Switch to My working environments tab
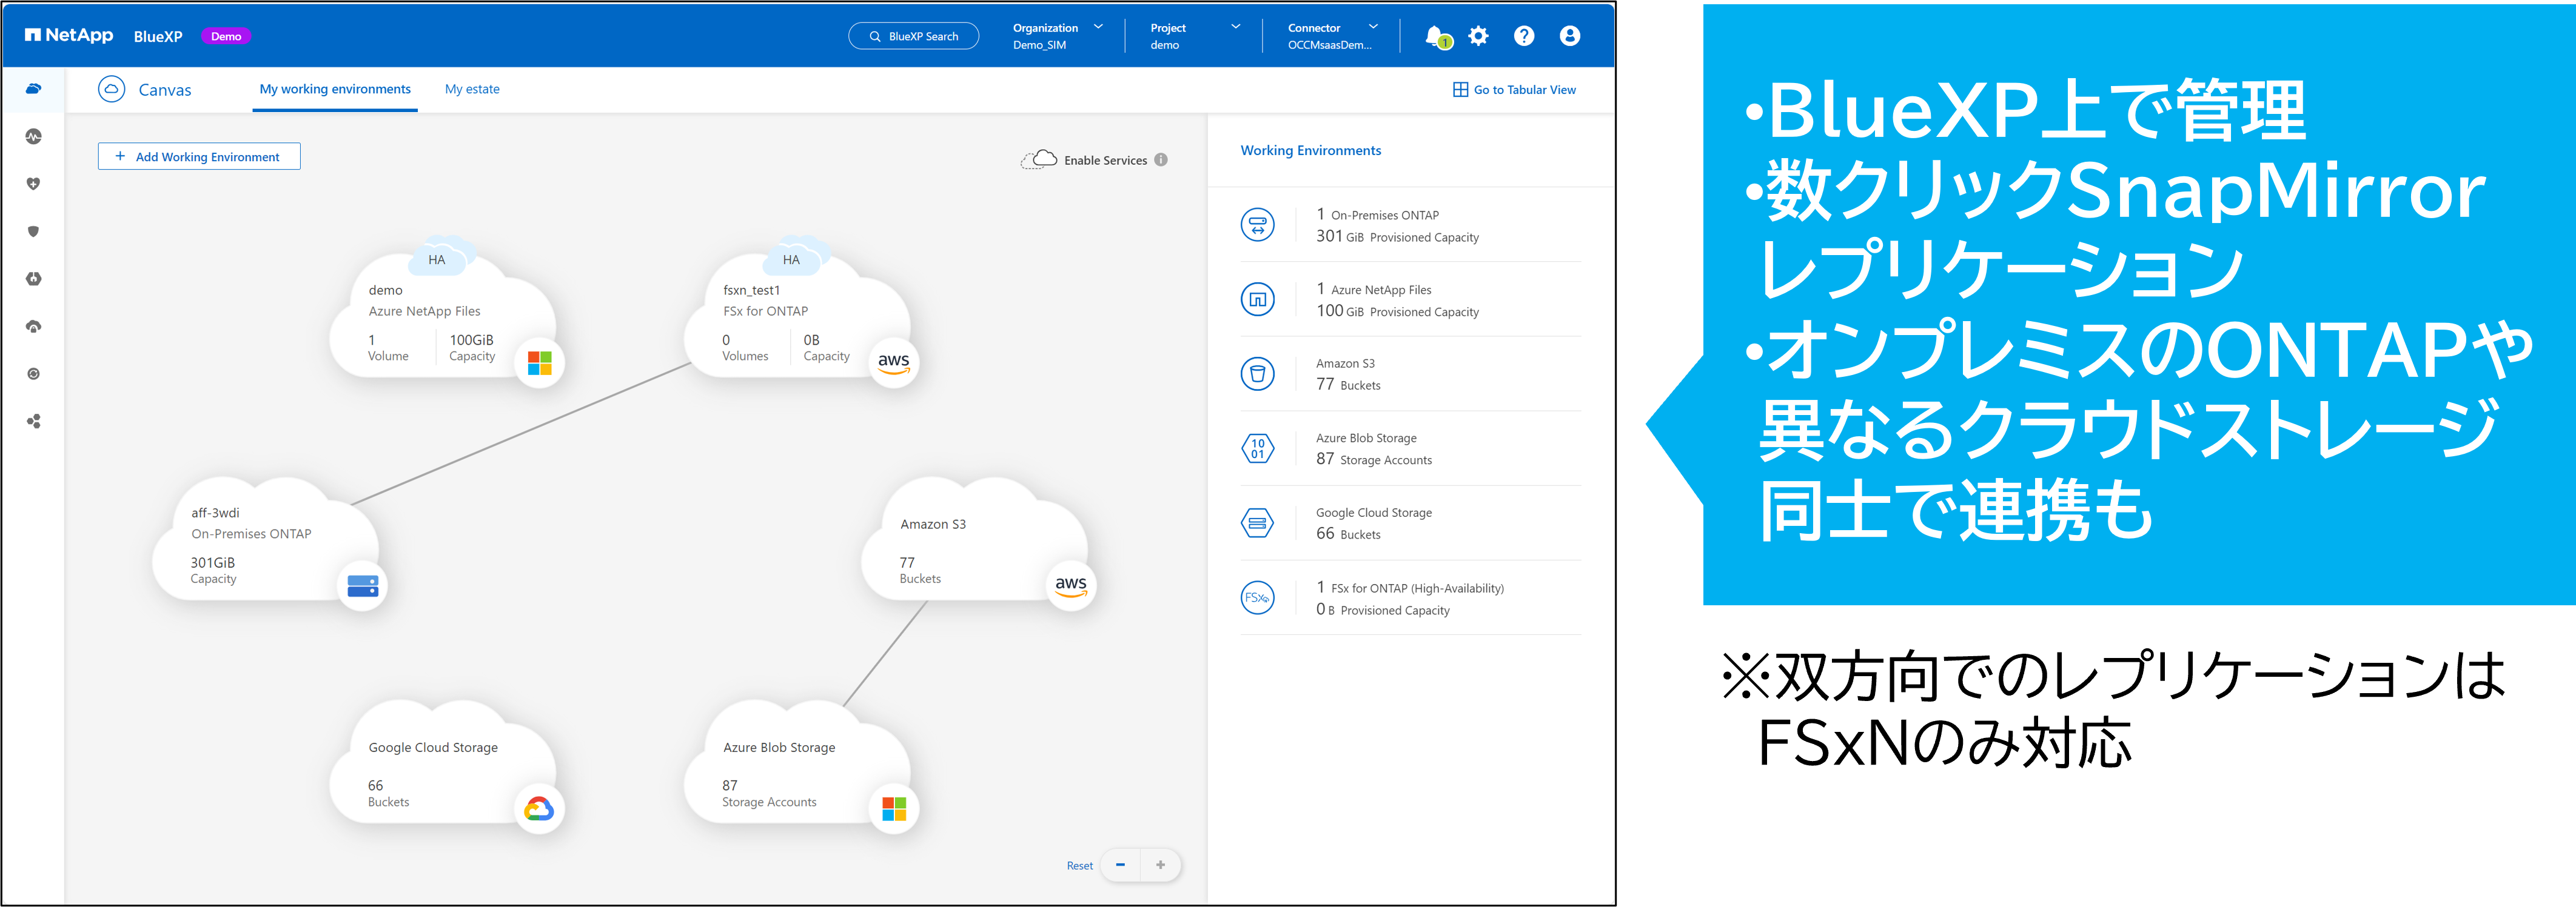This screenshot has height=907, width=2576. click(335, 89)
